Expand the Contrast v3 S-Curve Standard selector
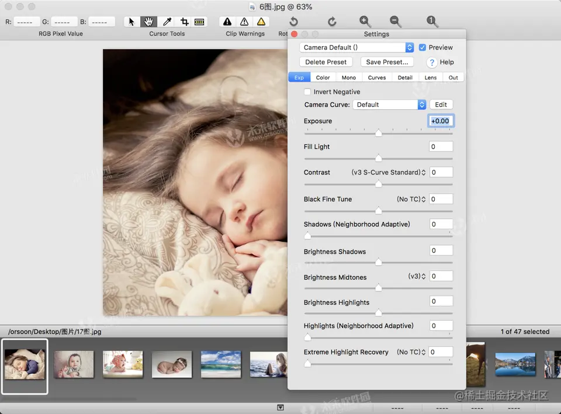This screenshot has height=414, width=561. pos(389,172)
